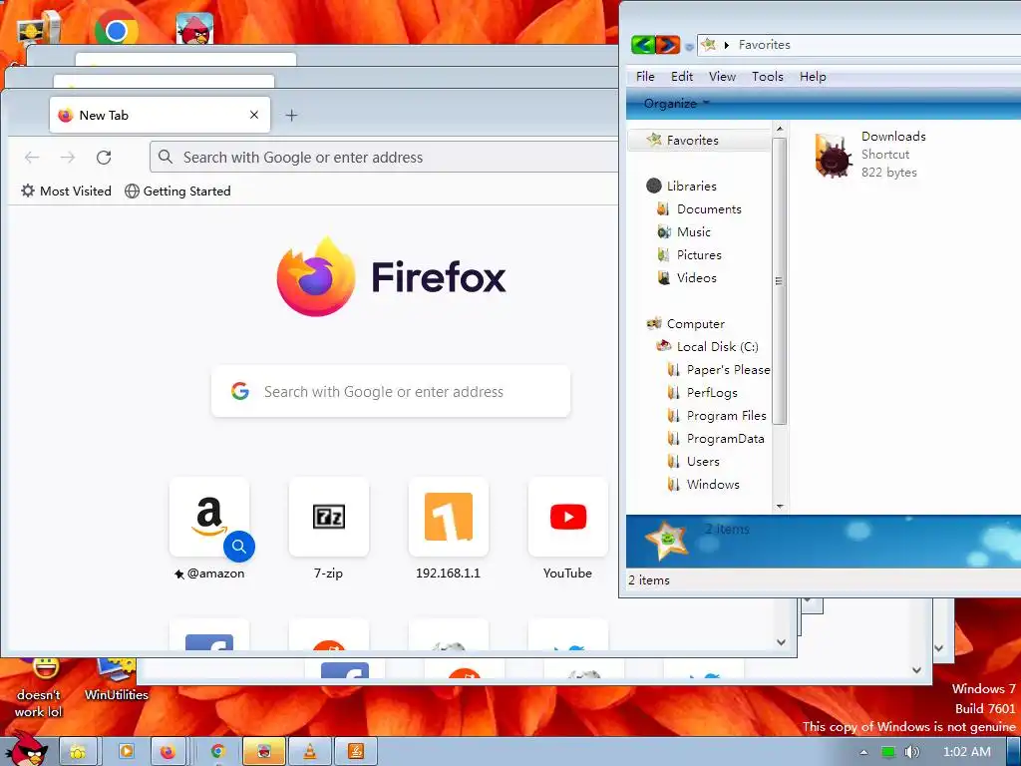Click highlighted Angry Birds taskbar button
Screen dimensions: 1021x766
click(x=263, y=751)
